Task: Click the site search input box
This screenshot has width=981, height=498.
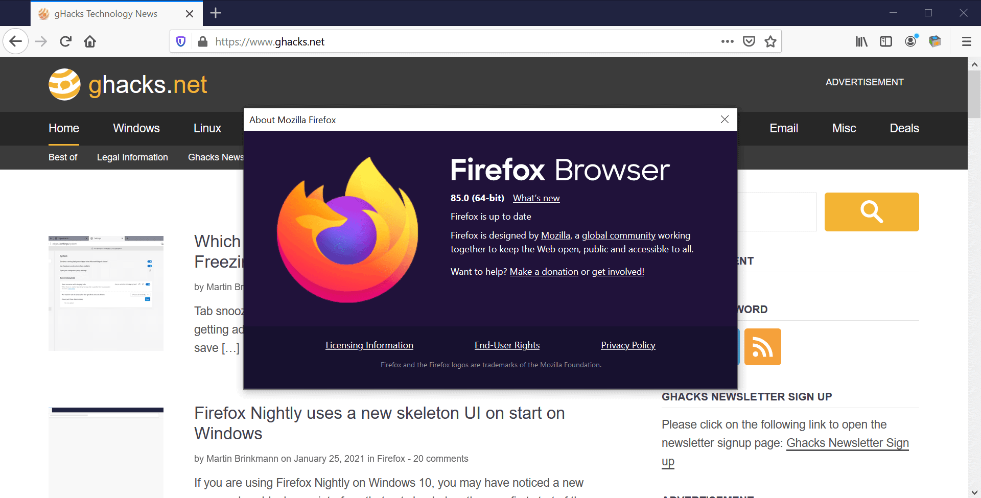Action: pos(777,212)
